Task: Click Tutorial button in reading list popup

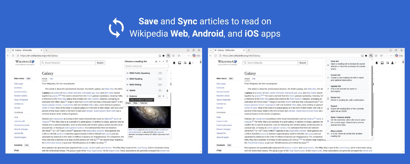Action: click(x=143, y=103)
